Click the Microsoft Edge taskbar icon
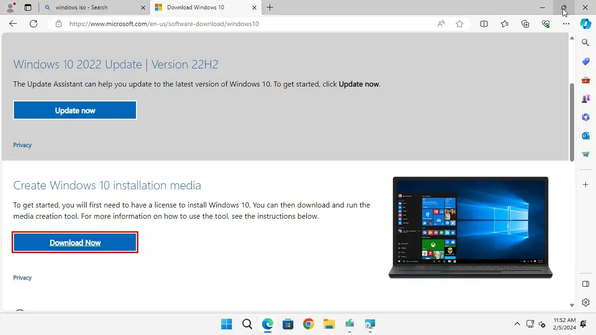 click(x=267, y=324)
